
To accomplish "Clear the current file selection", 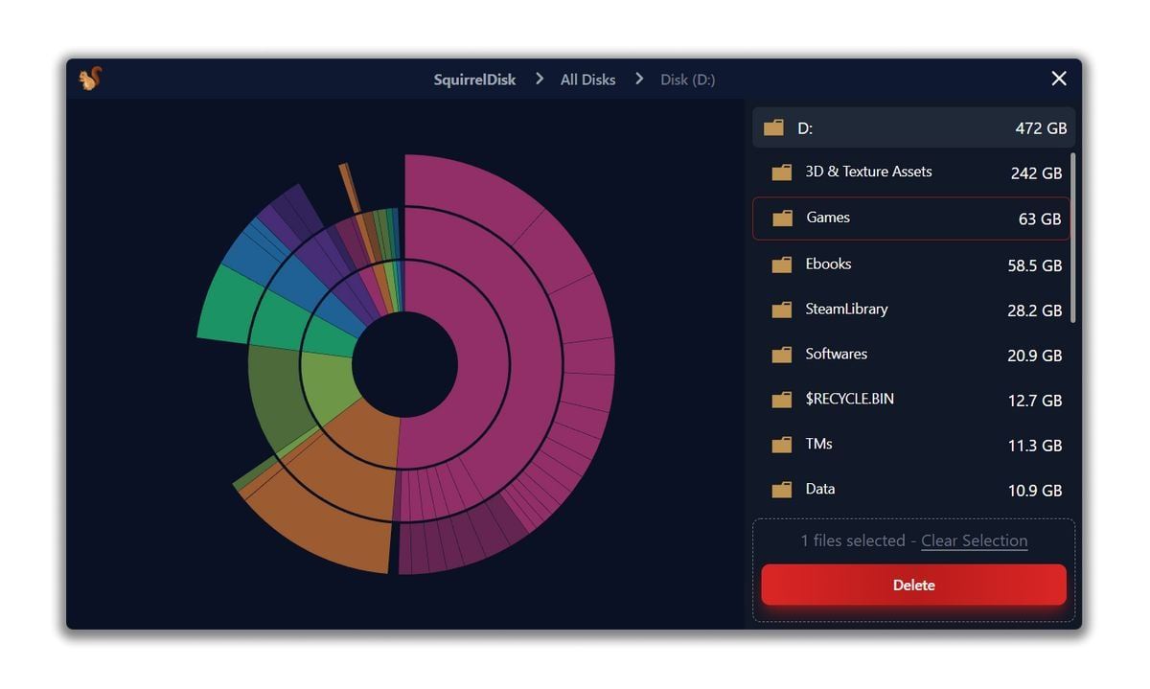I will pyautogui.click(x=974, y=540).
